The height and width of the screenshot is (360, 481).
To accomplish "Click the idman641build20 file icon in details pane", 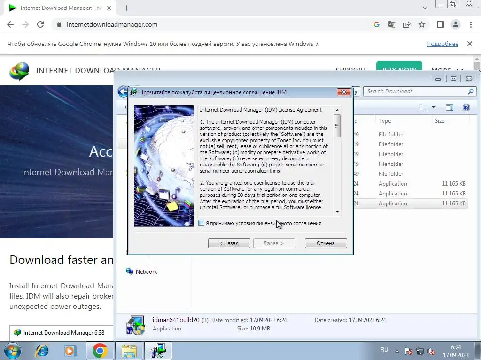I will [x=135, y=324].
